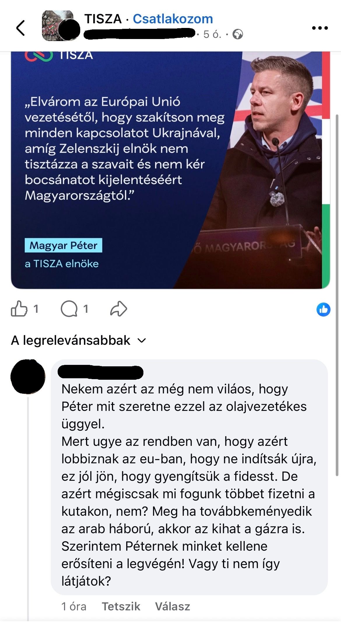Like the post with thumbs-up icon
341x622 pixels.
pos(19,309)
